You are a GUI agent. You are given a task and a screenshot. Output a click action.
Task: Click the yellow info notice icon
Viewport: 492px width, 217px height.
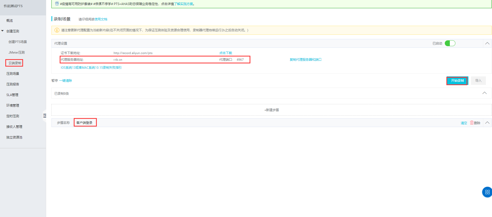point(57,30)
